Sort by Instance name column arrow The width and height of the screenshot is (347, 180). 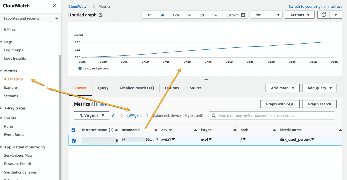pyautogui.click(x=116, y=130)
